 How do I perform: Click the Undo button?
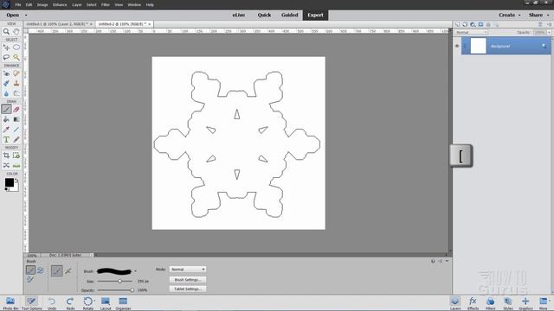coord(52,302)
